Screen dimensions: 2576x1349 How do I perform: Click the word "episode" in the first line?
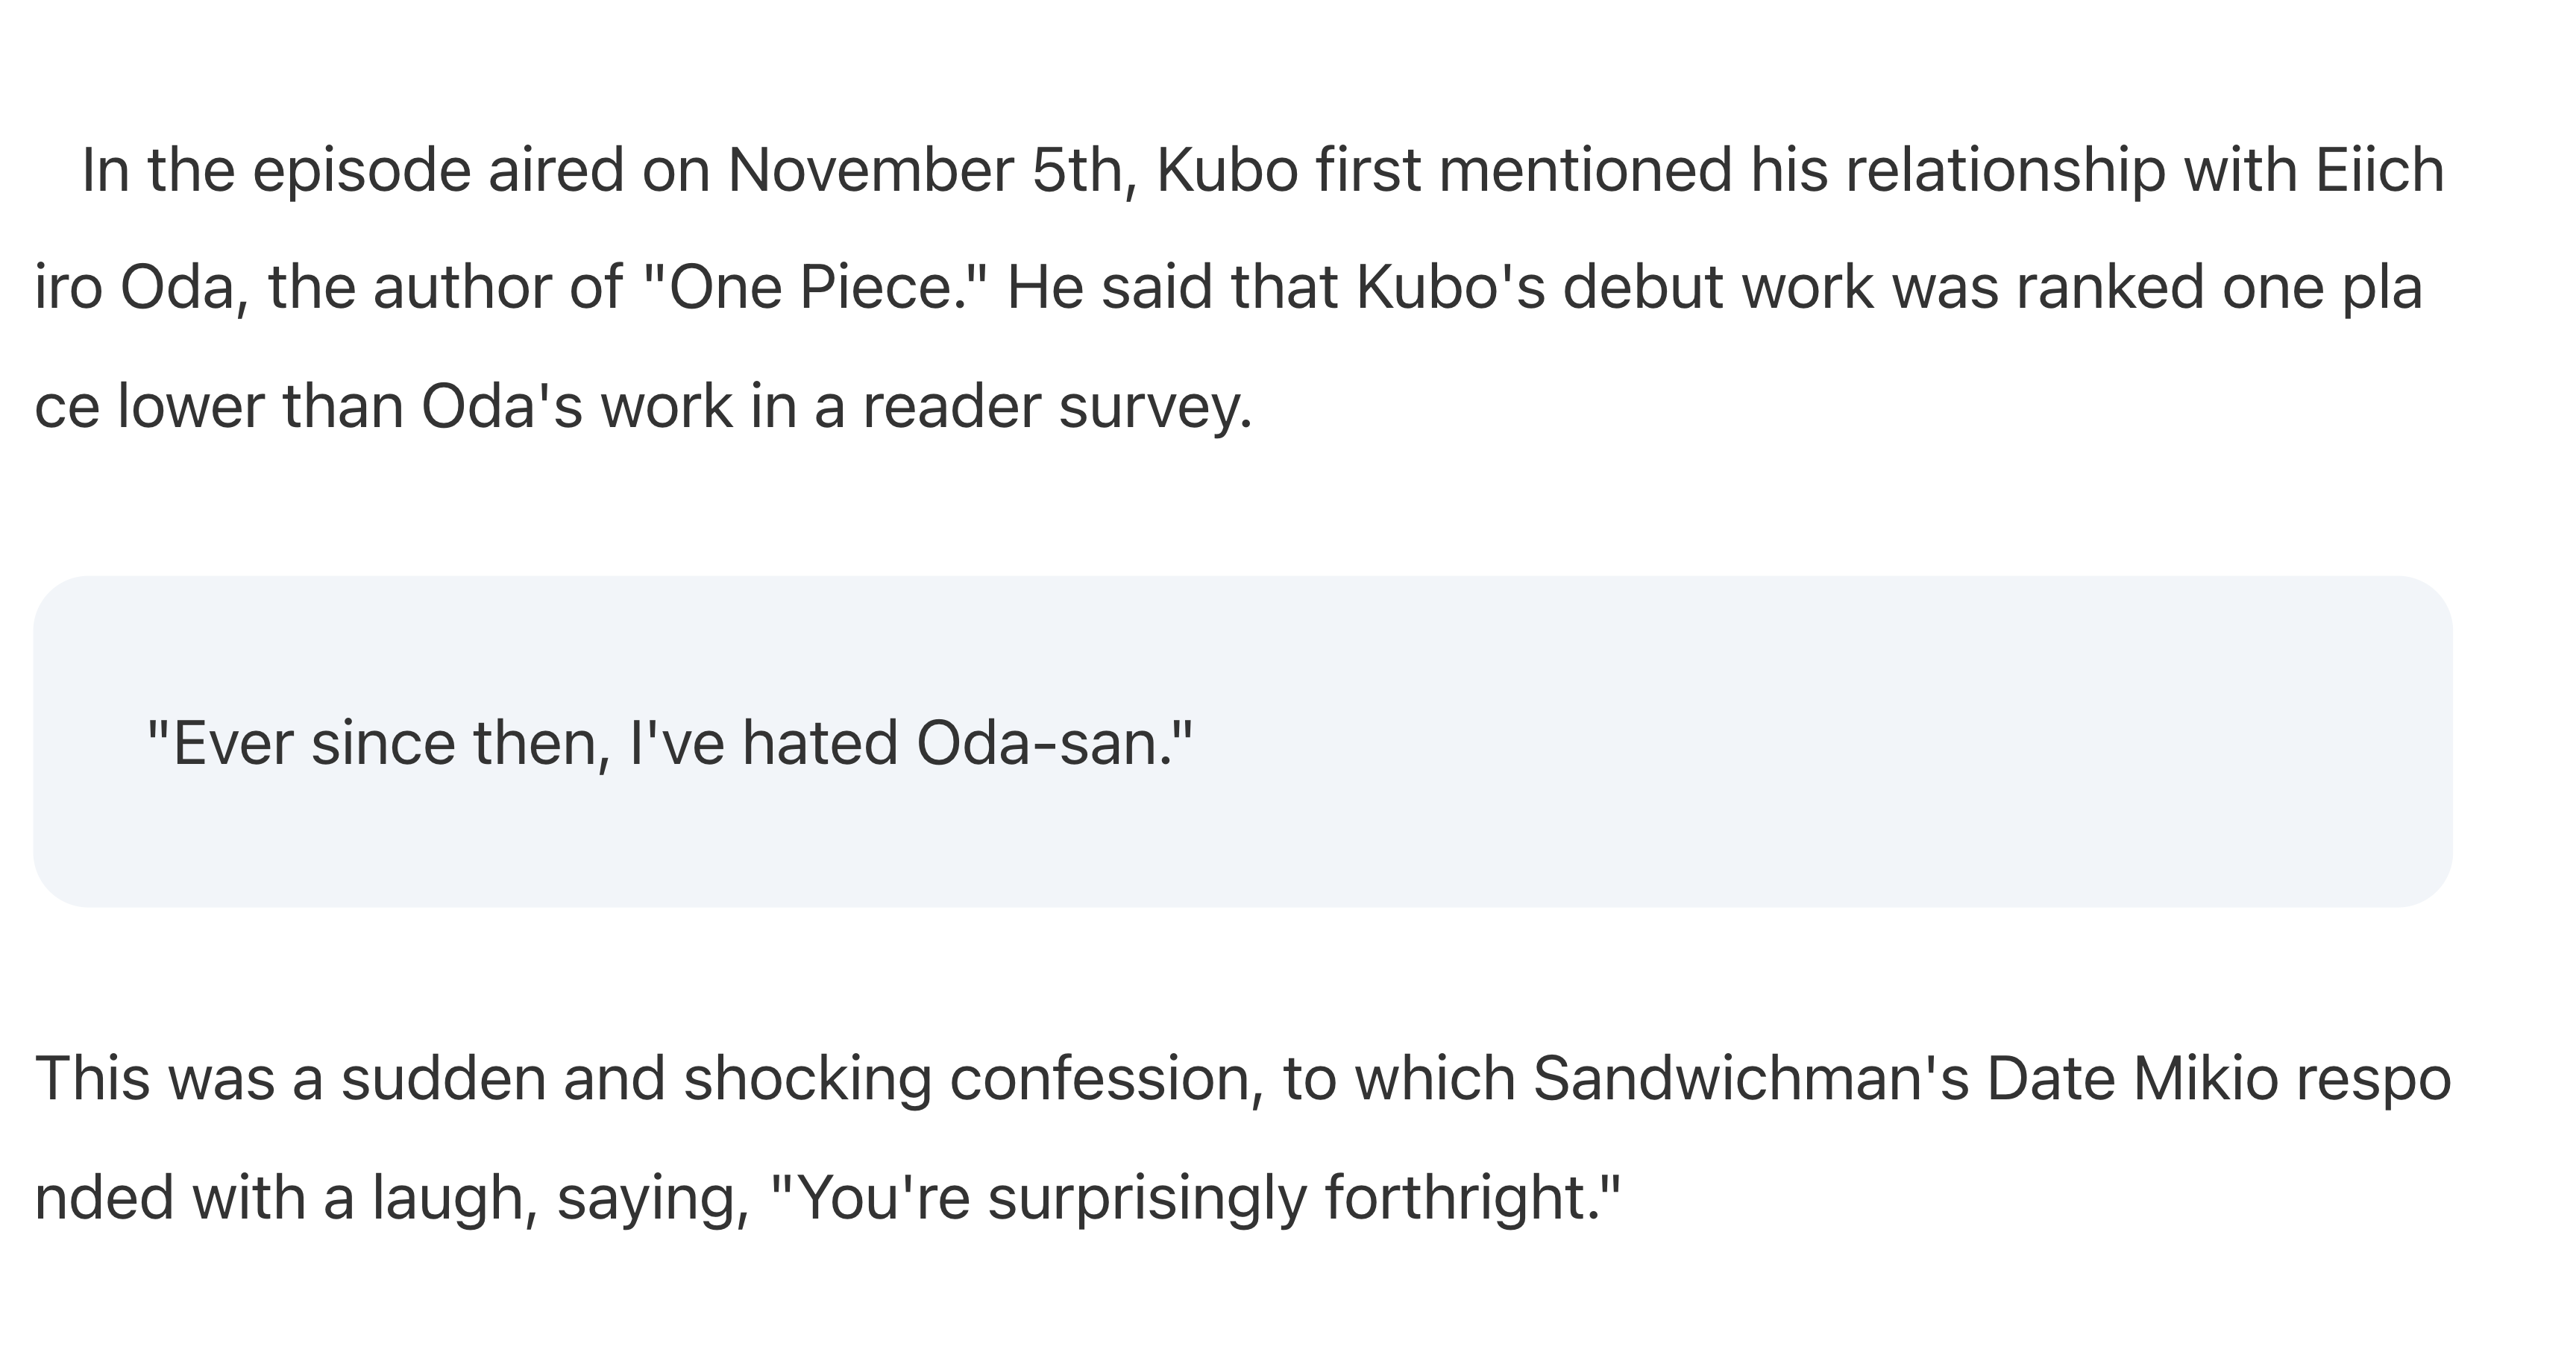(x=361, y=170)
